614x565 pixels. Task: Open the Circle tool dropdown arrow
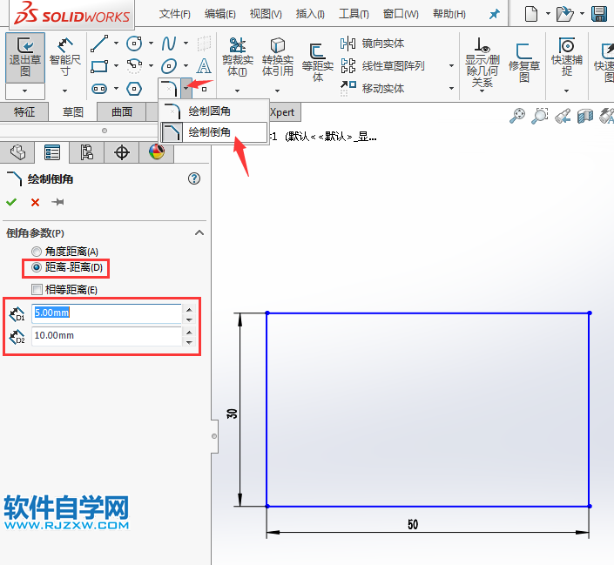click(152, 43)
